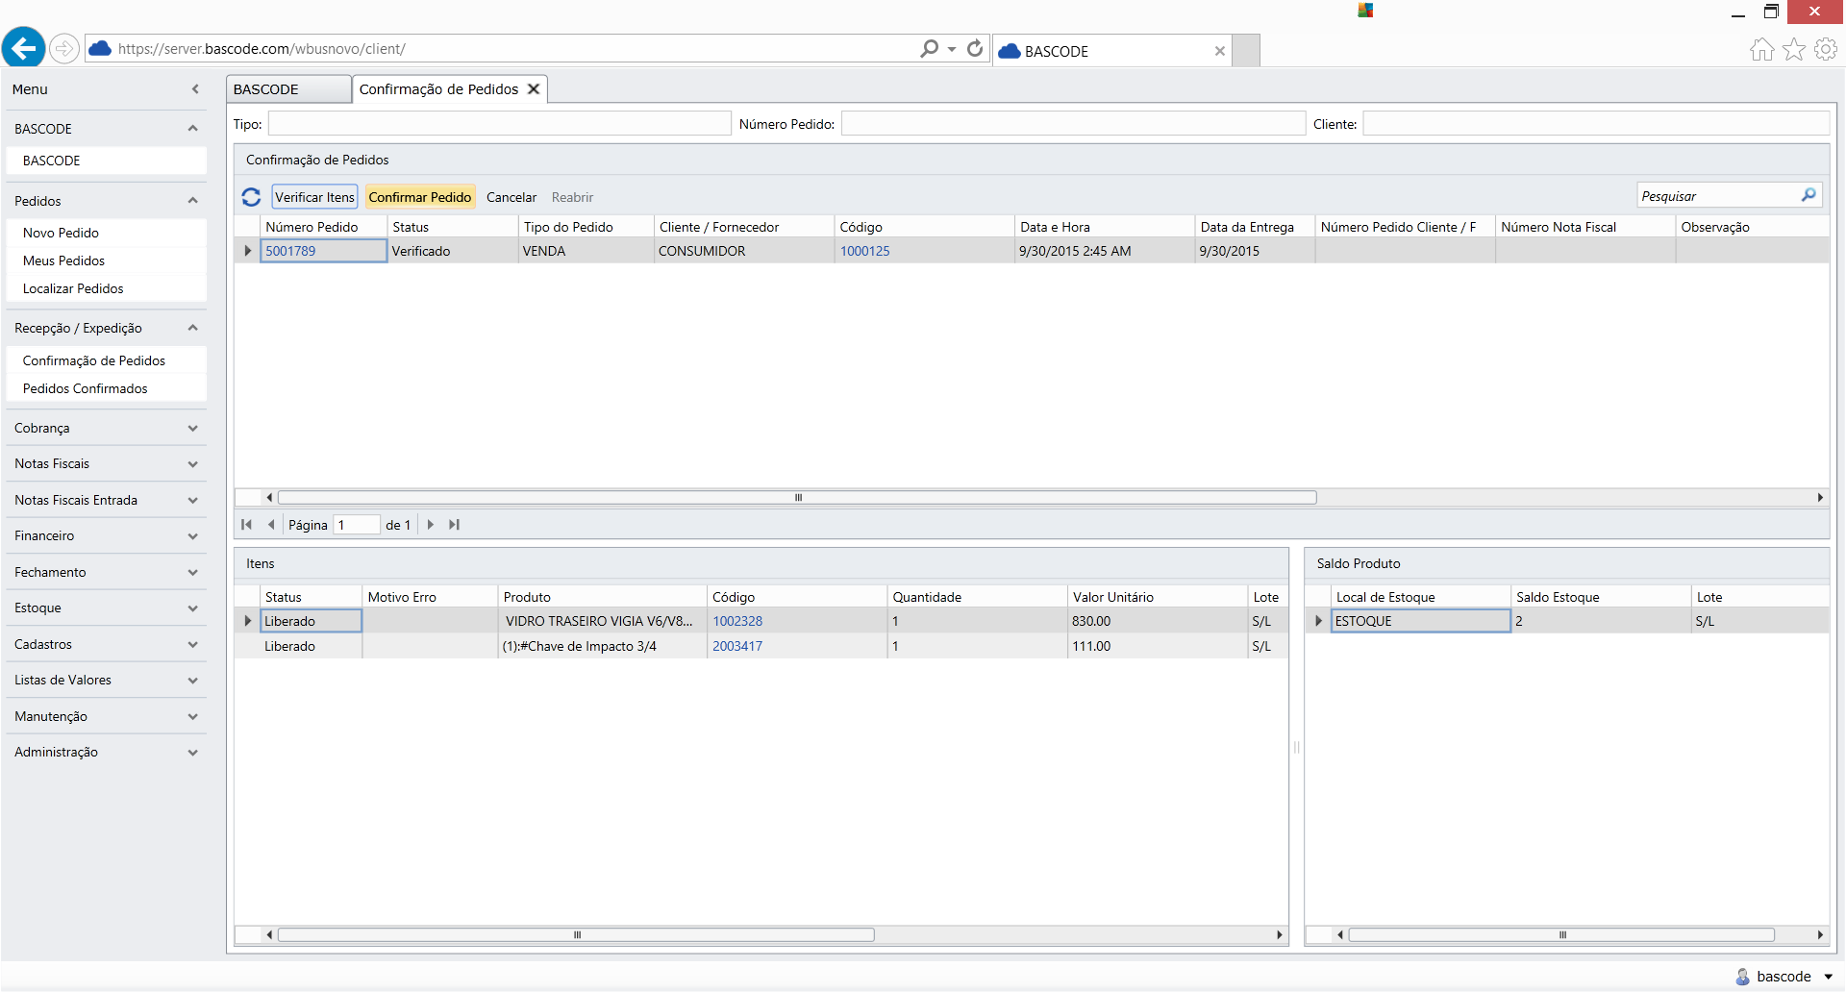Viewport: 1846px width, 992px height.
Task: Switch to the BASCODE app tab
Action: click(288, 89)
